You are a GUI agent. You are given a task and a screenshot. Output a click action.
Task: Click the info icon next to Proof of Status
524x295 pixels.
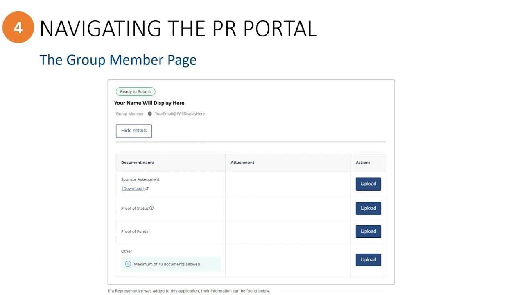pos(151,208)
